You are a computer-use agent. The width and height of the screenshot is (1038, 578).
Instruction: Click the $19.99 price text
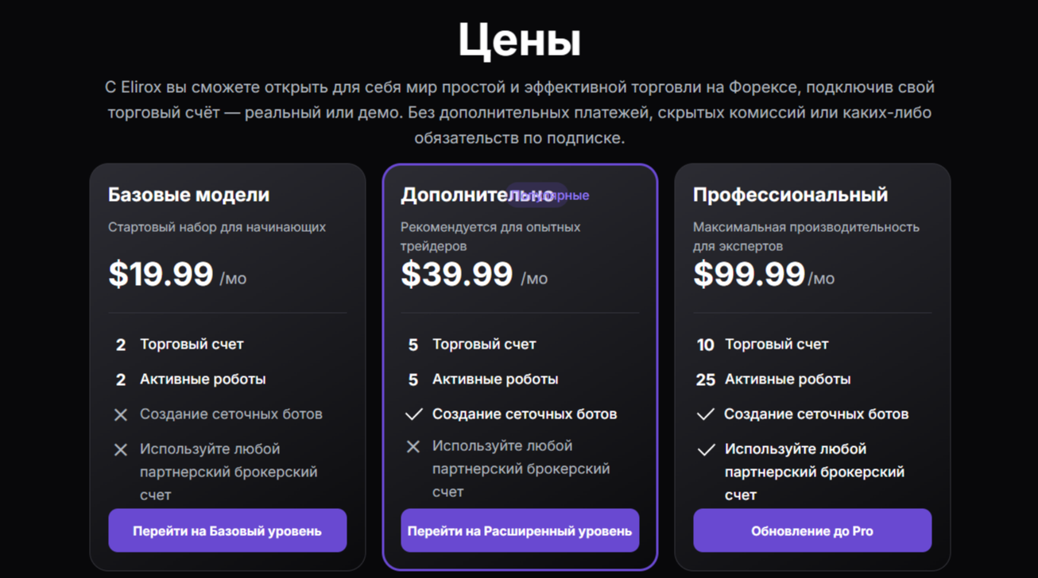tap(161, 276)
